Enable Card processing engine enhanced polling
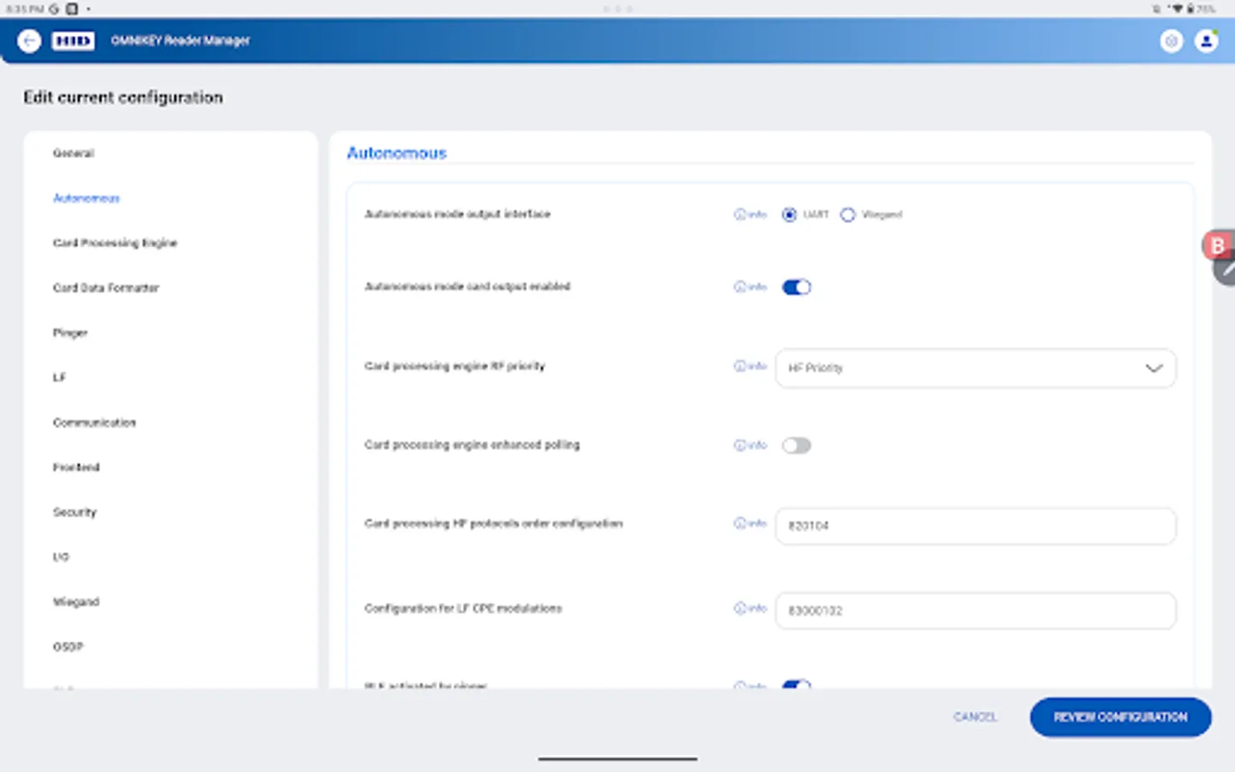Image resolution: width=1235 pixels, height=772 pixels. (796, 445)
